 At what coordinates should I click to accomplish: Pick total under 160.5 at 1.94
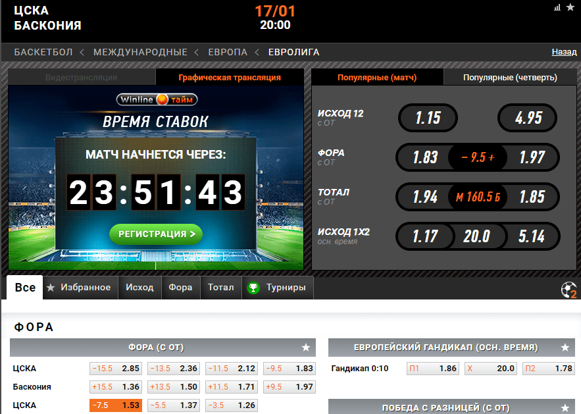coord(425,197)
